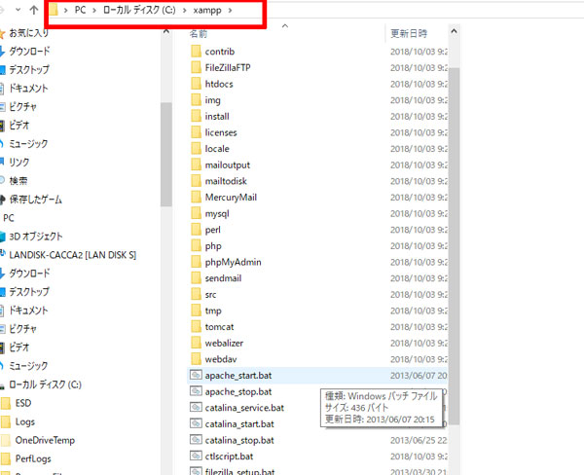Sort files by the 名前 column header

(x=199, y=34)
